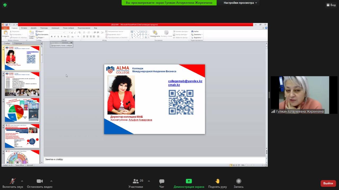Click the zoom slider in status bar
This screenshot has height=190, width=339.
pyautogui.click(x=253, y=165)
